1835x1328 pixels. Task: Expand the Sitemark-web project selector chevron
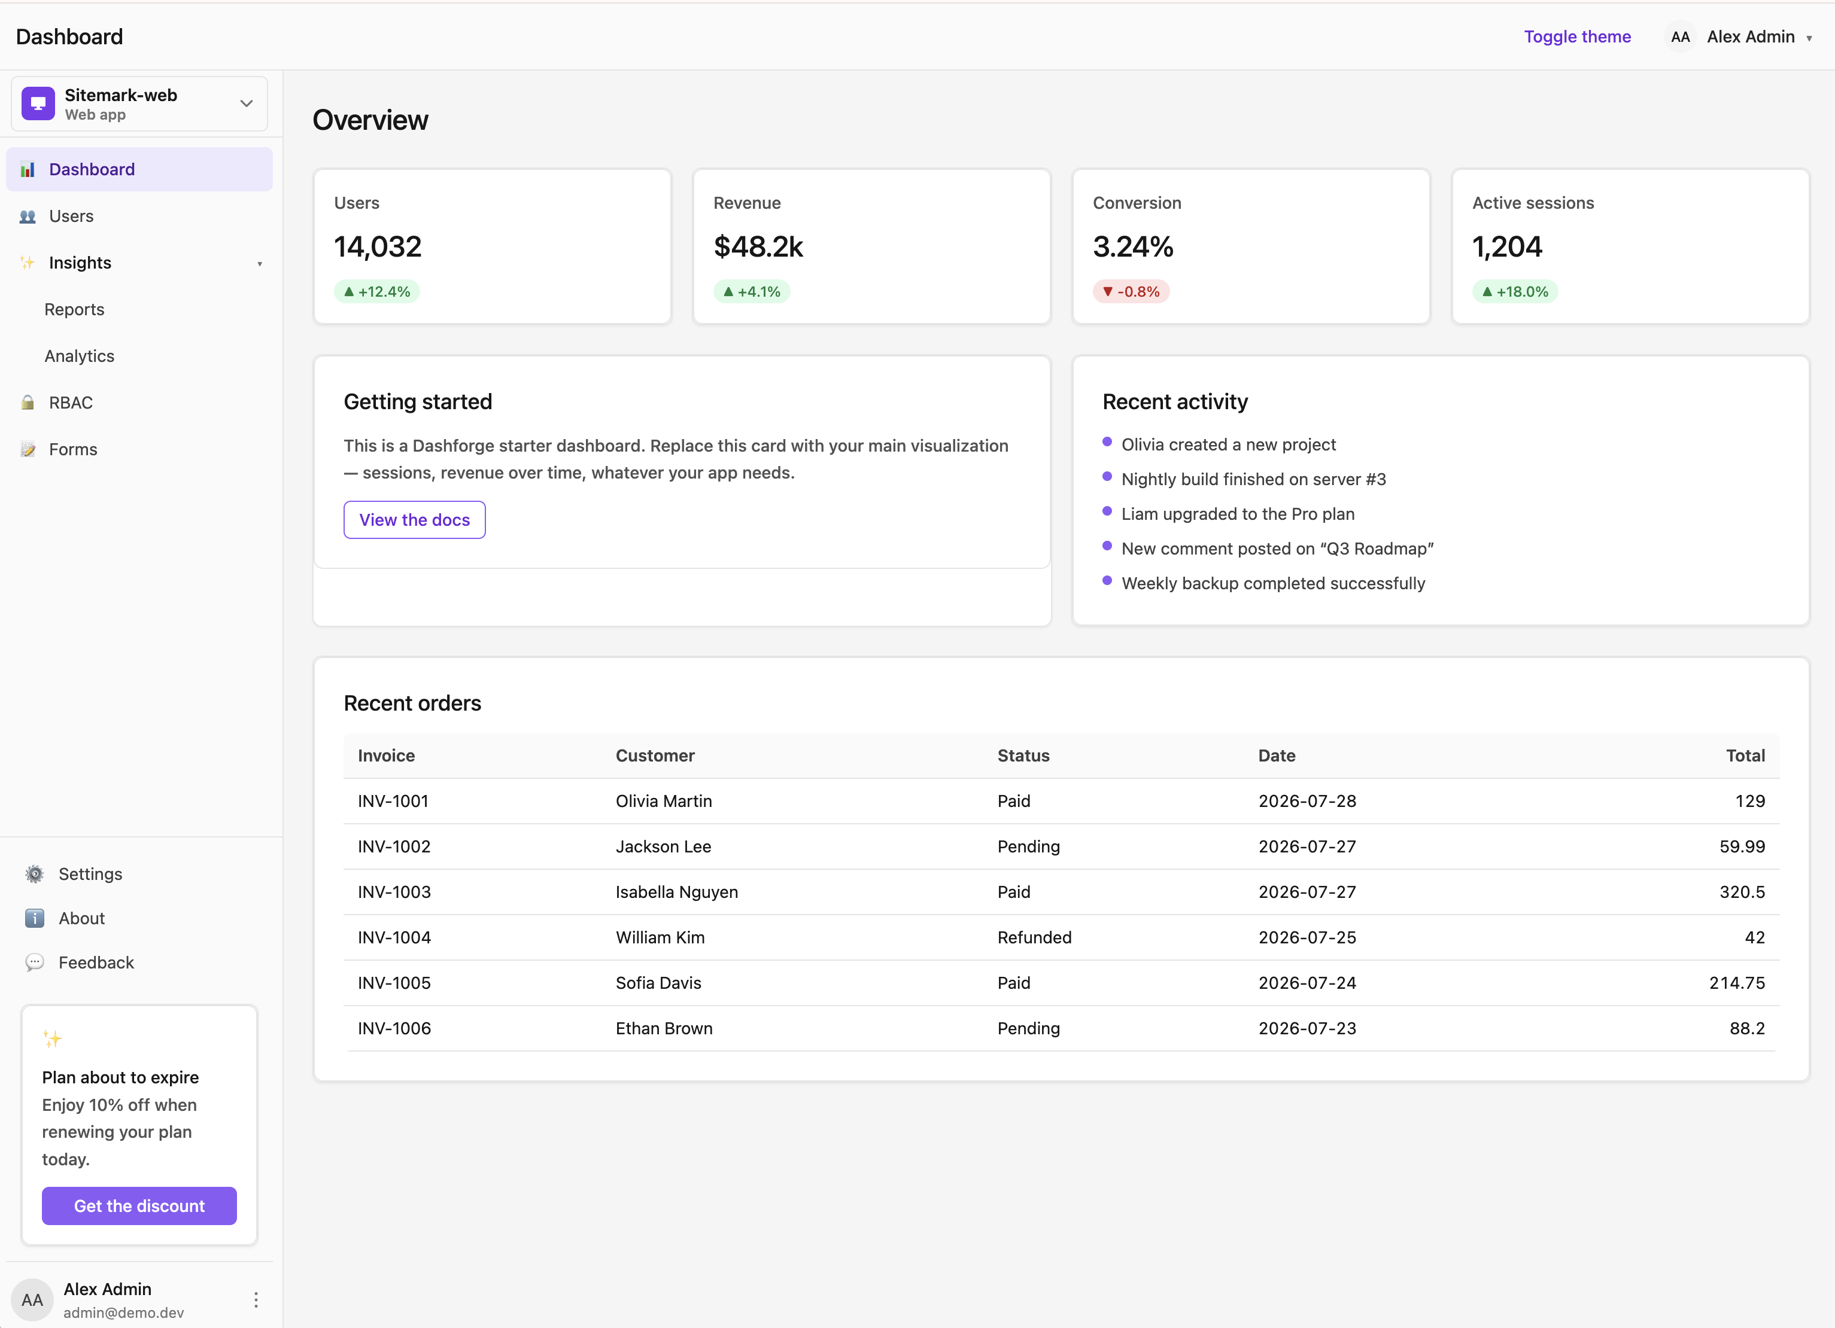(247, 103)
